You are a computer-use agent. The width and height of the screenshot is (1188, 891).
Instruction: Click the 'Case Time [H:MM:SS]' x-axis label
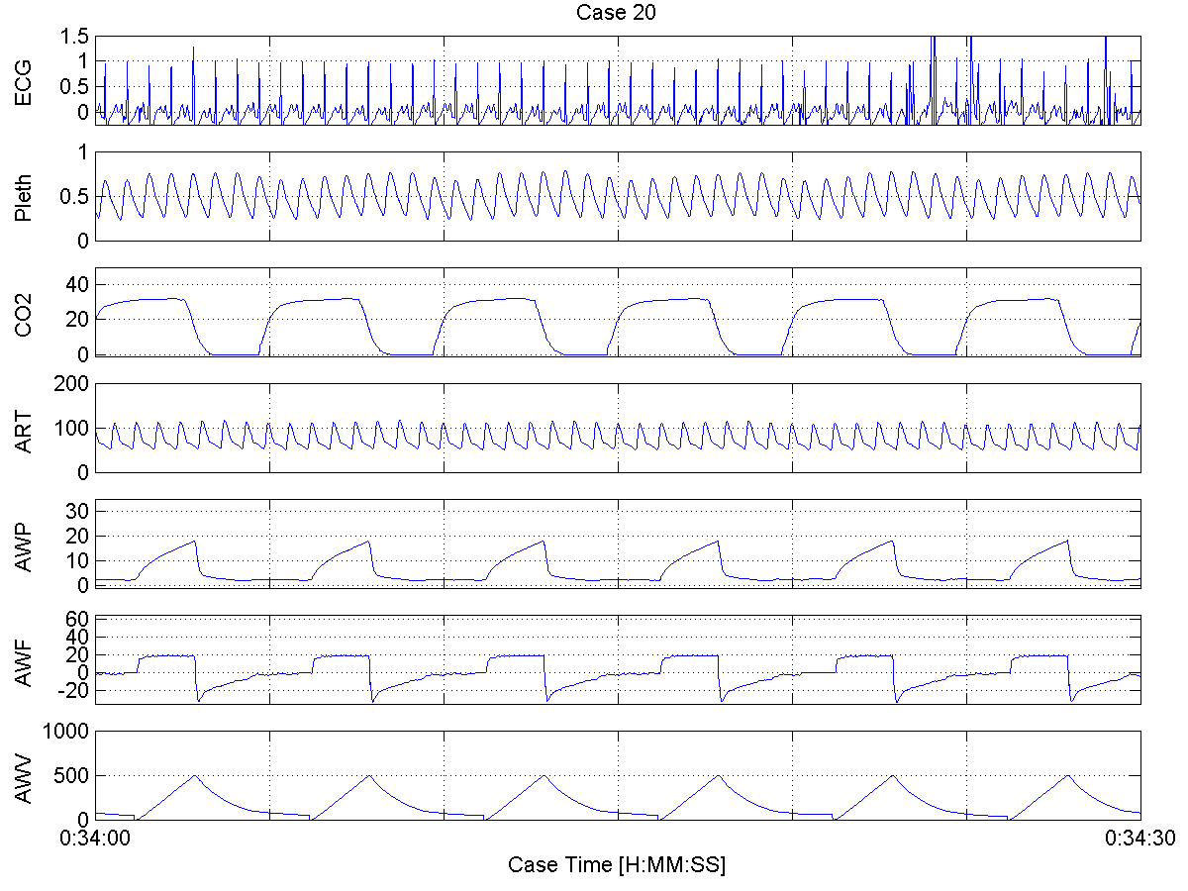coord(617,864)
